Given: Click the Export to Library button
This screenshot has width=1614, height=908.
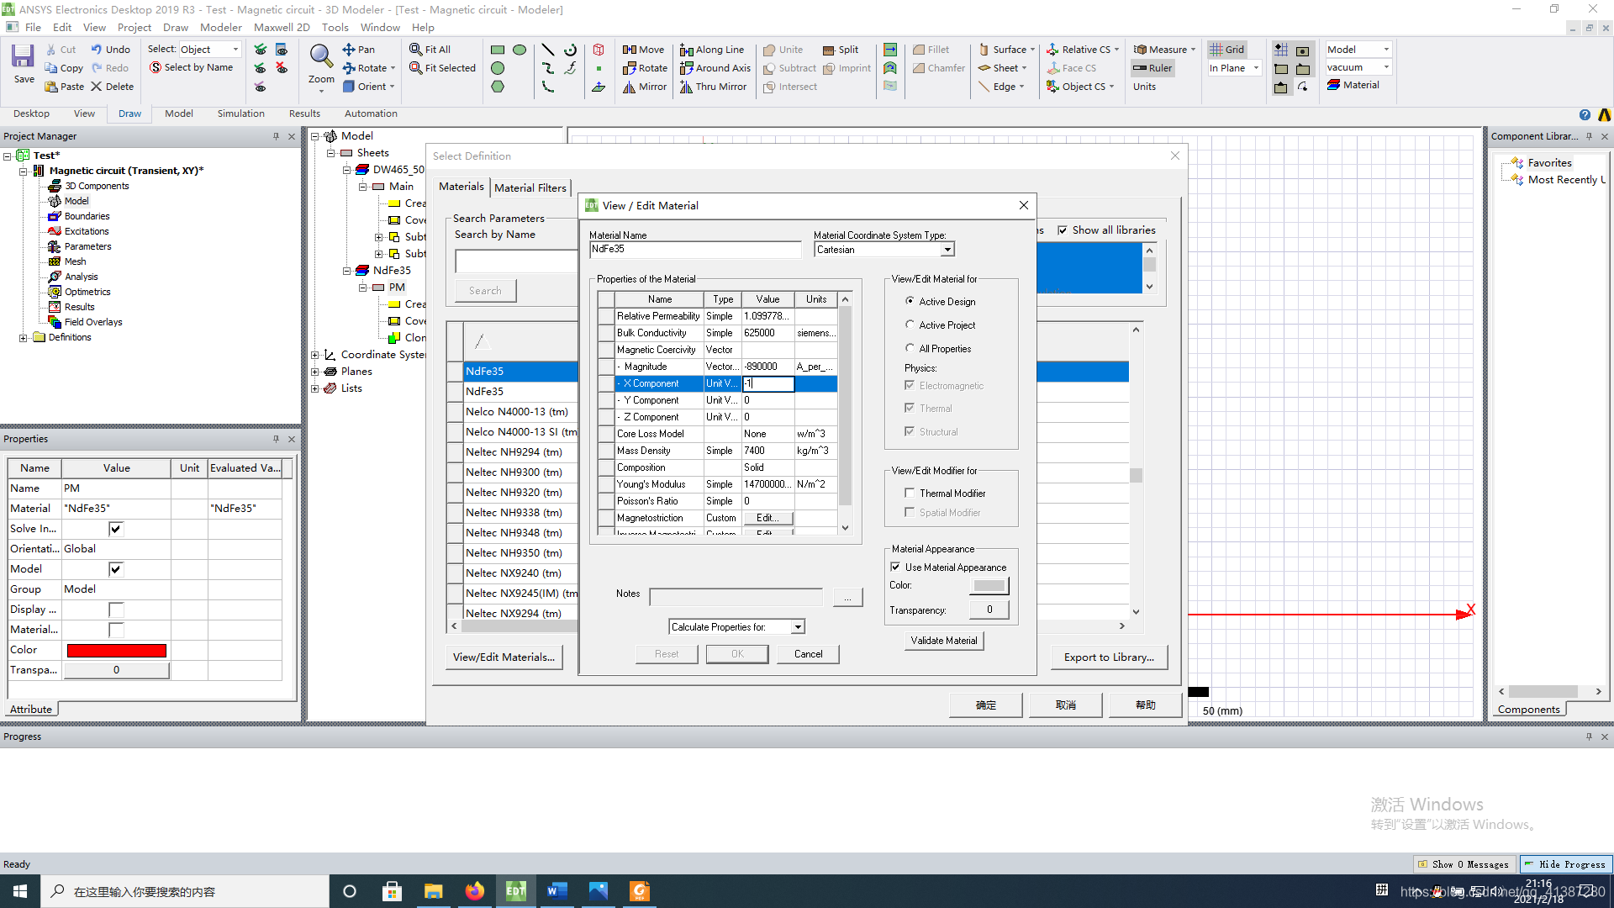Looking at the screenshot, I should [1109, 657].
